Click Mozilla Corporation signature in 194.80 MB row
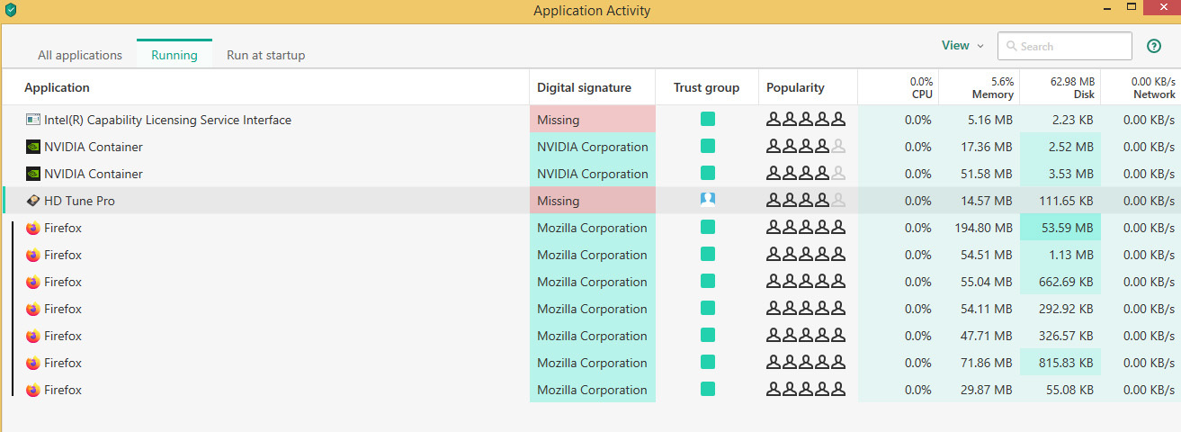 [592, 228]
